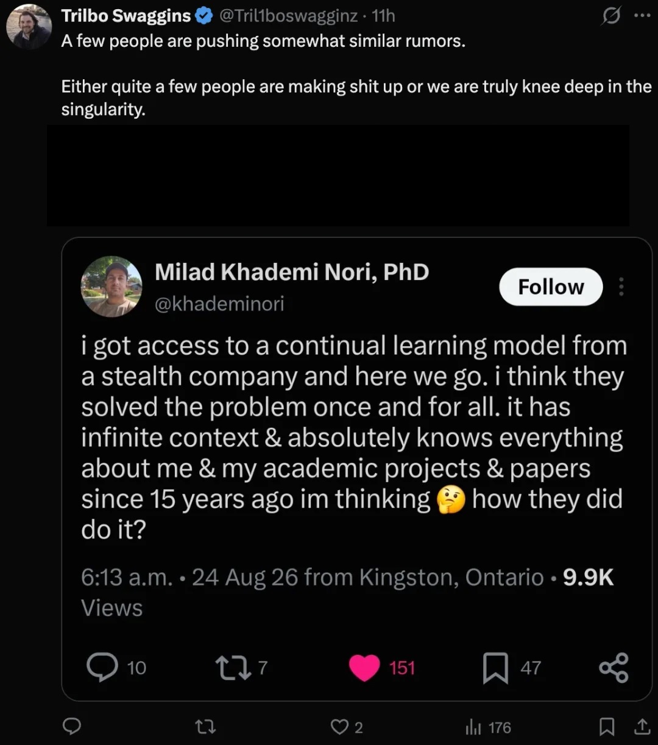The height and width of the screenshot is (745, 658).
Task: Open the quoted tweet's vertical dots menu
Action: 621,287
